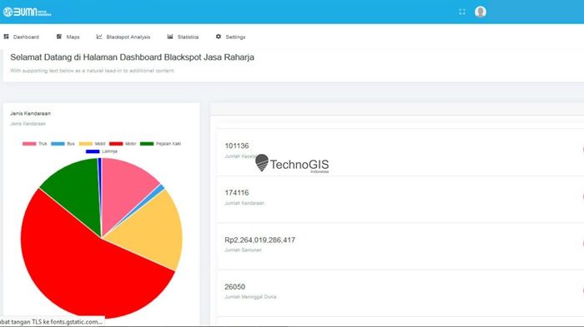Image resolution: width=584 pixels, height=327 pixels.
Task: Click the Maps icon
Action: [x=59, y=37]
